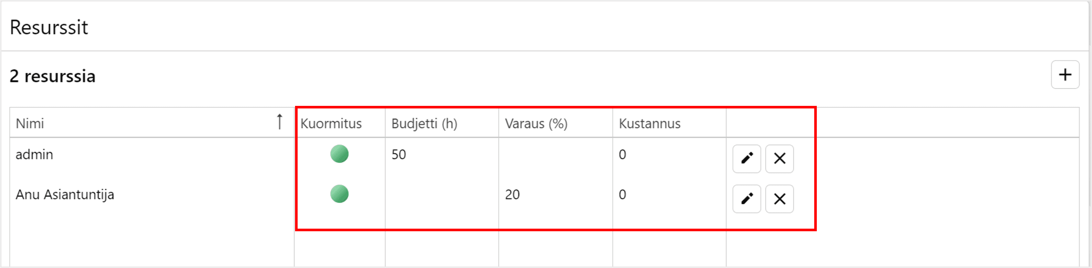Screen dimensions: 1092x268
Task: Click the Anu Asiantuntija name cell
Action: [x=65, y=194]
